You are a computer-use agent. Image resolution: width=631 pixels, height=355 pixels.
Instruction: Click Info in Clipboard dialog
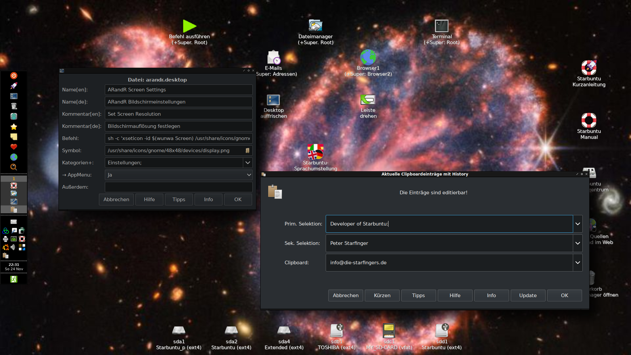tap(492, 296)
